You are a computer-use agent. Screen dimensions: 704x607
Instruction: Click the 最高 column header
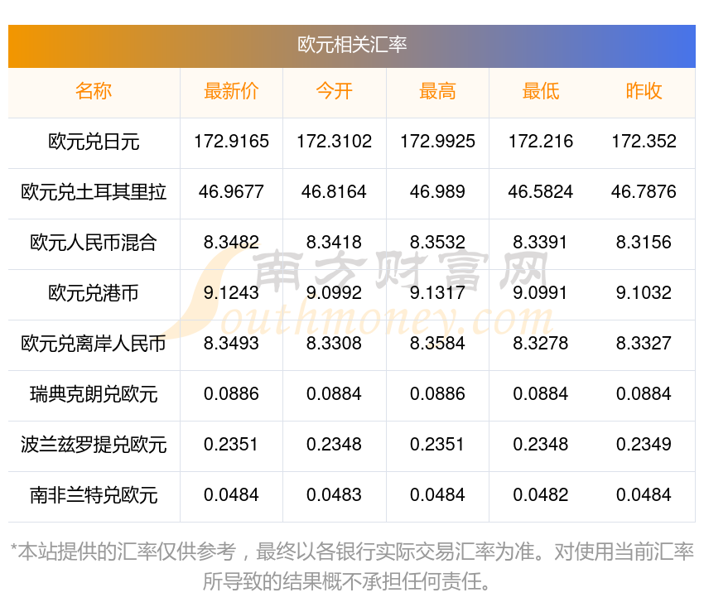point(437,91)
